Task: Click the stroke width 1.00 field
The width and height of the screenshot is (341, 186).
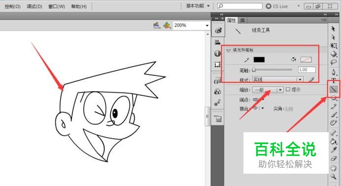Action: (x=307, y=70)
